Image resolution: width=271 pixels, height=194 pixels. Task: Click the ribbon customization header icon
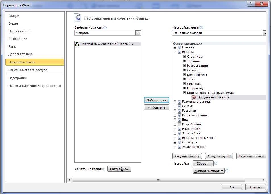78,18
